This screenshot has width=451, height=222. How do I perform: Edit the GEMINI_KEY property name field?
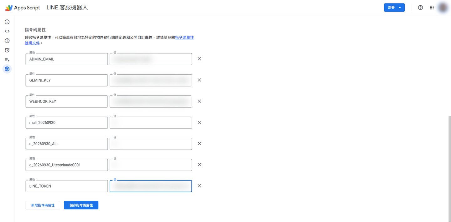67,80
